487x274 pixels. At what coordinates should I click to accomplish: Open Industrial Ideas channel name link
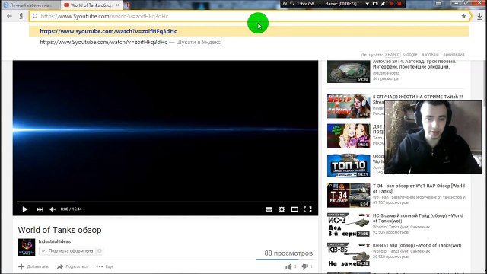click(54, 241)
